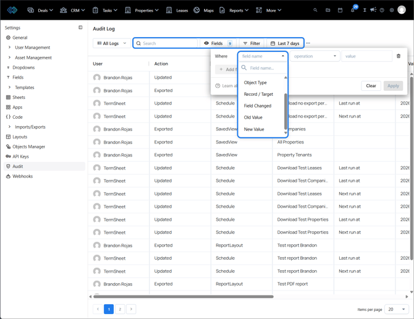Click 'Test PDF report' cell
The height and width of the screenshot is (319, 414).
292,284
